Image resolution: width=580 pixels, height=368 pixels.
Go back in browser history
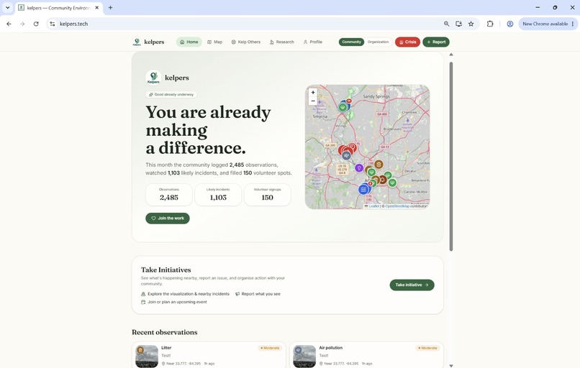pyautogui.click(x=9, y=24)
